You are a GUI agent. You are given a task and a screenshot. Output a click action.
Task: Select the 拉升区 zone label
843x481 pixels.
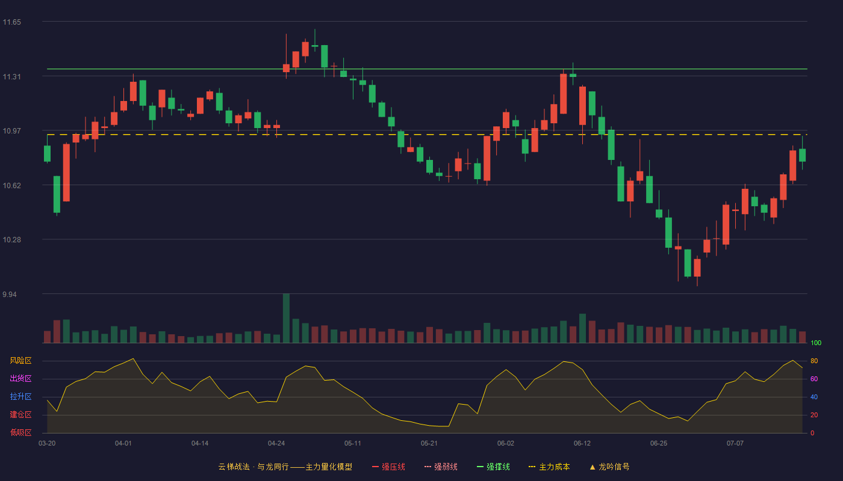20,397
